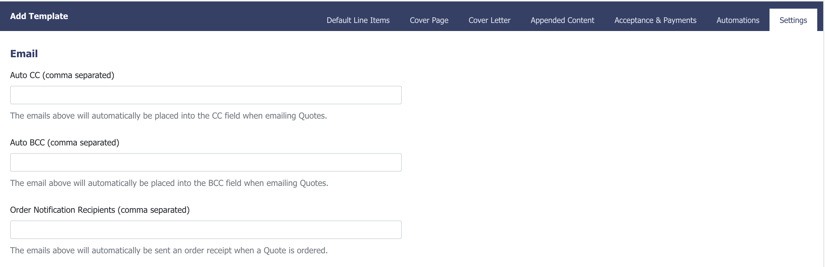
Task: Click the 'Order Notification Recipients (comma separated)' label
Action: click(x=100, y=210)
